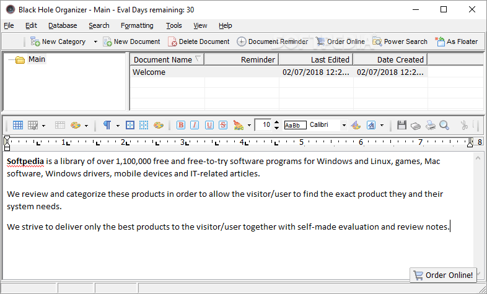487x294 pixels.
Task: Click the Date Created column header
Action: (390, 59)
